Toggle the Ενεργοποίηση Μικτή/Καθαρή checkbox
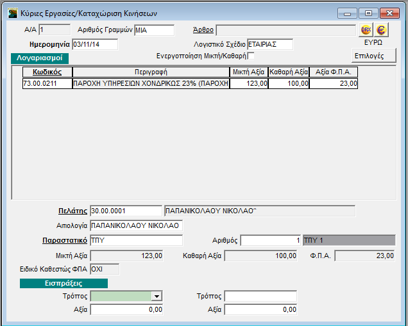The image size is (408, 326). (251, 56)
